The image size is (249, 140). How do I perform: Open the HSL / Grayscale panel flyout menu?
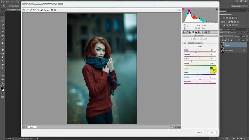pos(217,35)
